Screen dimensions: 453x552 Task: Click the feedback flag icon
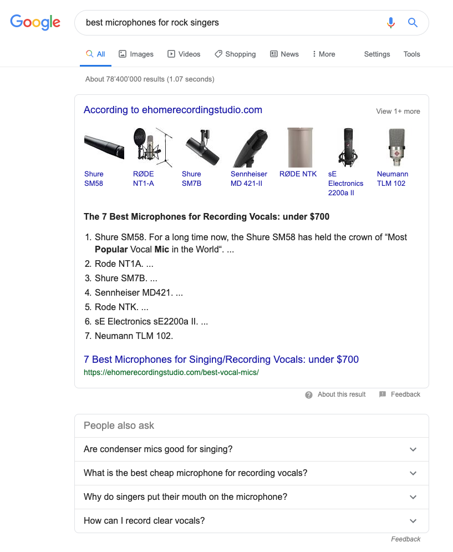click(383, 394)
